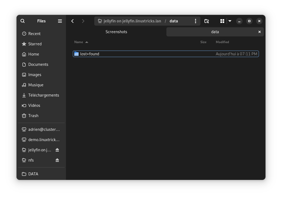Open the adrien@cluster network location
282x198 pixels.
point(41,129)
